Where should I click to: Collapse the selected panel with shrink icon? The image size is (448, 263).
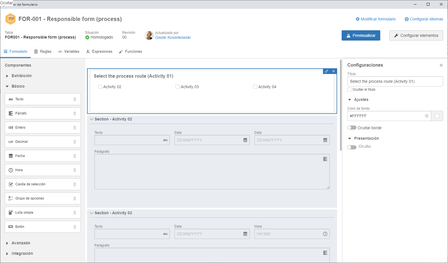click(327, 71)
